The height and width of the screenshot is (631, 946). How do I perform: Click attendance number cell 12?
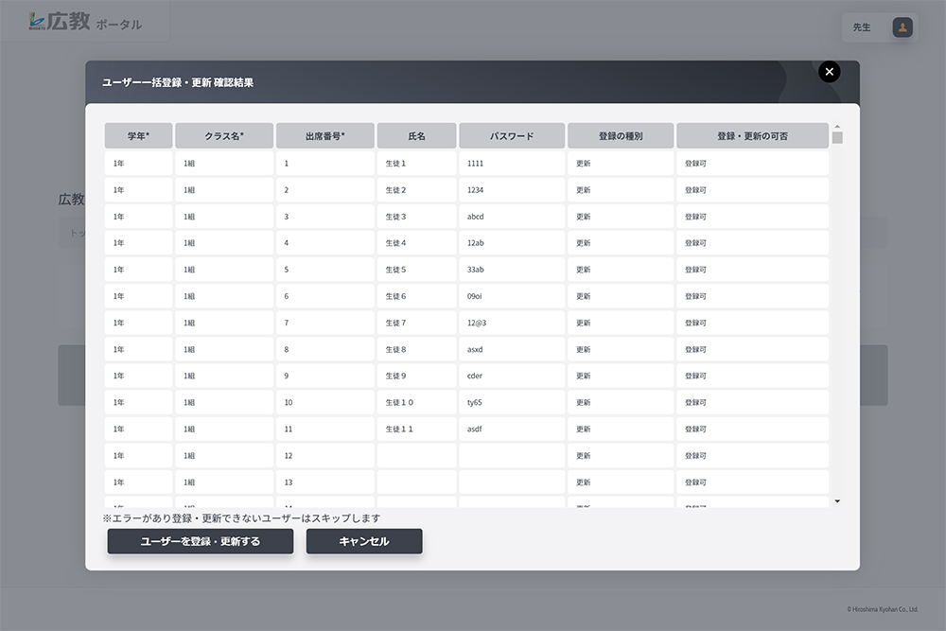pos(325,455)
